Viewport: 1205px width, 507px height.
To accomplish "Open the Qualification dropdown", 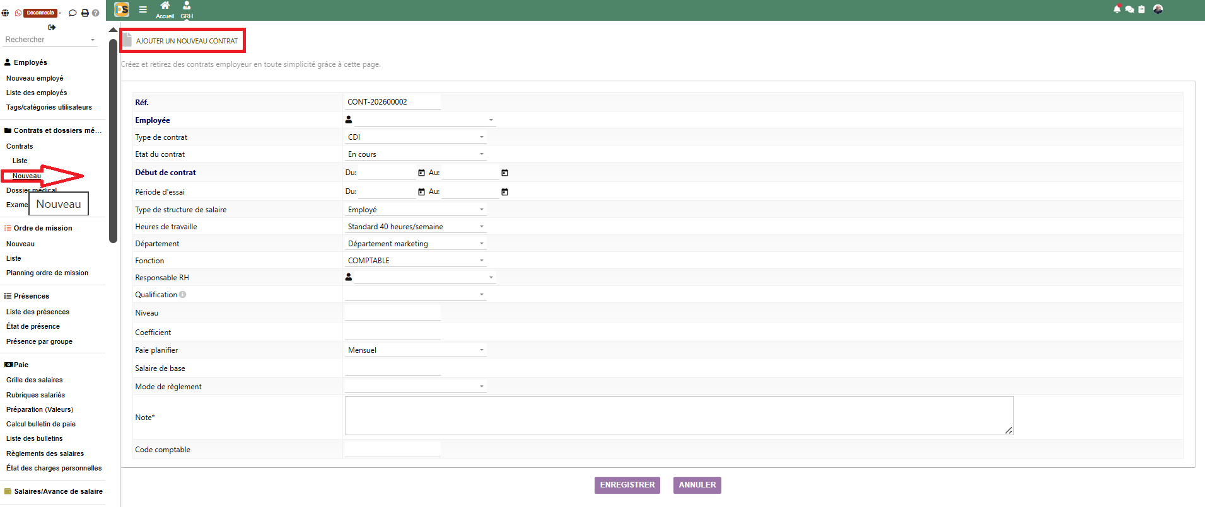I will (416, 294).
